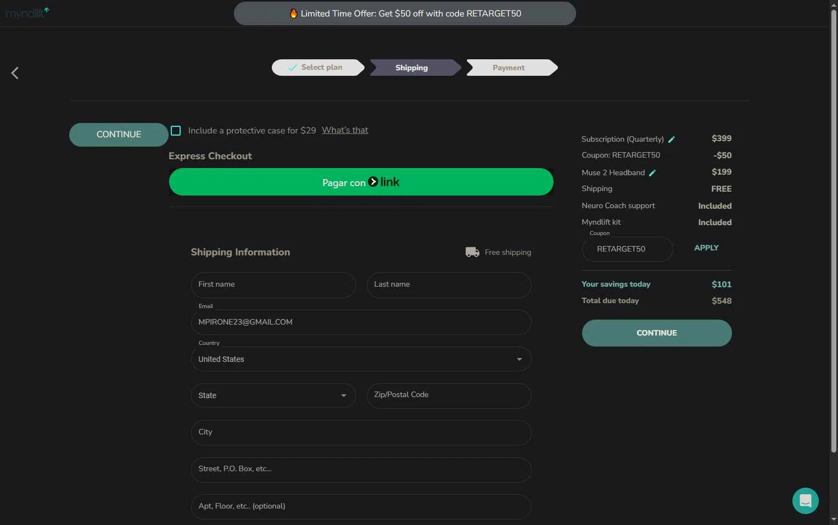
Task: Pay with the green Link button
Action: click(361, 182)
